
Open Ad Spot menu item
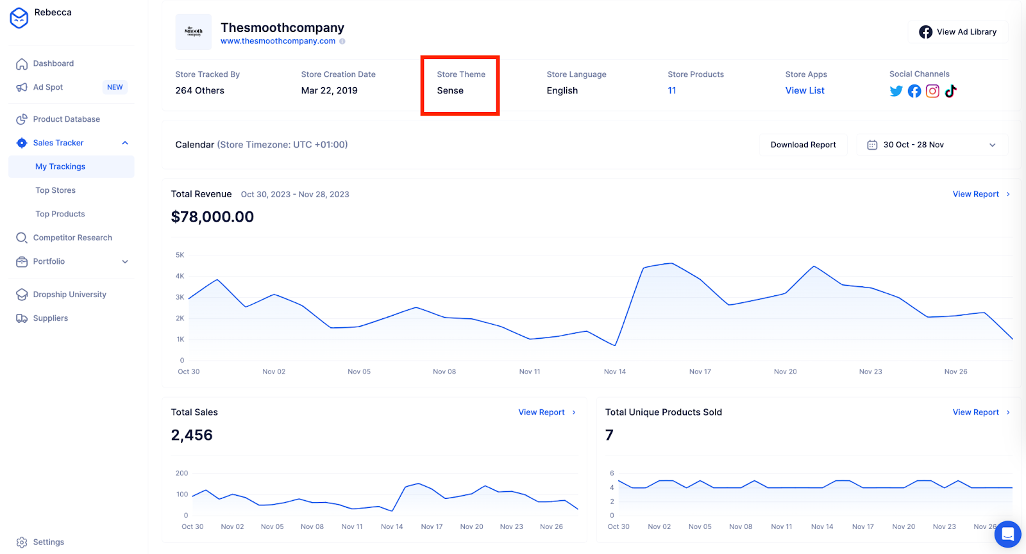[48, 87]
